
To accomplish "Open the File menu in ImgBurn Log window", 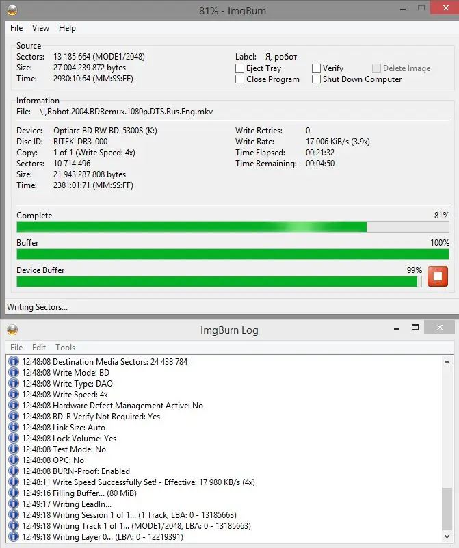I will (x=16, y=348).
